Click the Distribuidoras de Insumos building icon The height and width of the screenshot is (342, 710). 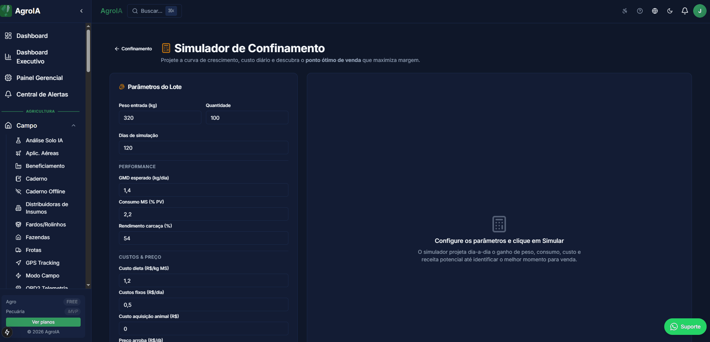click(x=18, y=208)
